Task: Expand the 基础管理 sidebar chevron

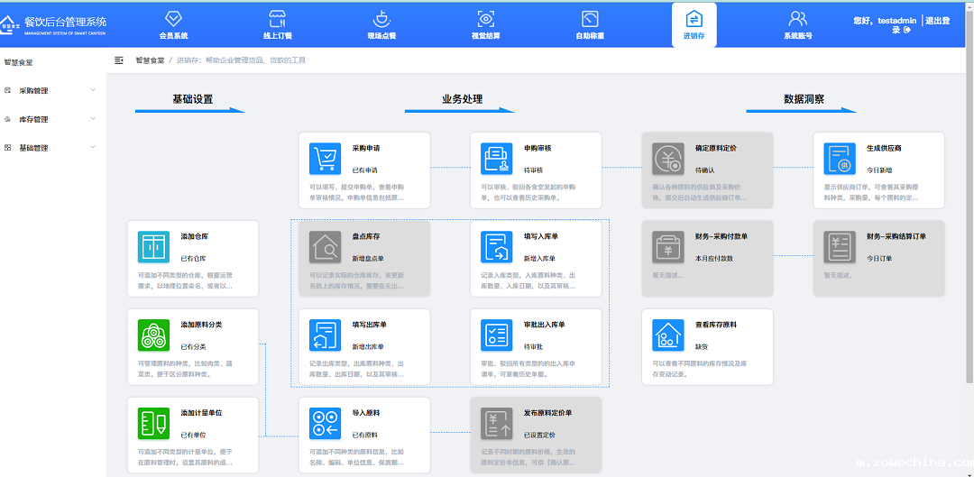Action: click(93, 147)
